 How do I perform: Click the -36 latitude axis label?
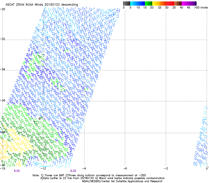pyautogui.click(x=3, y=100)
